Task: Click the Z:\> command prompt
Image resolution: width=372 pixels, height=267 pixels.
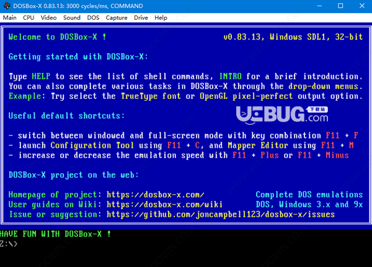Action: tap(9, 244)
